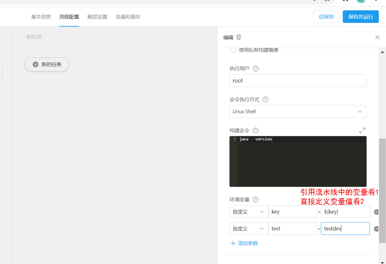This screenshot has width=386, height=264.
Task: Click the 仅保存 button
Action: (326, 17)
